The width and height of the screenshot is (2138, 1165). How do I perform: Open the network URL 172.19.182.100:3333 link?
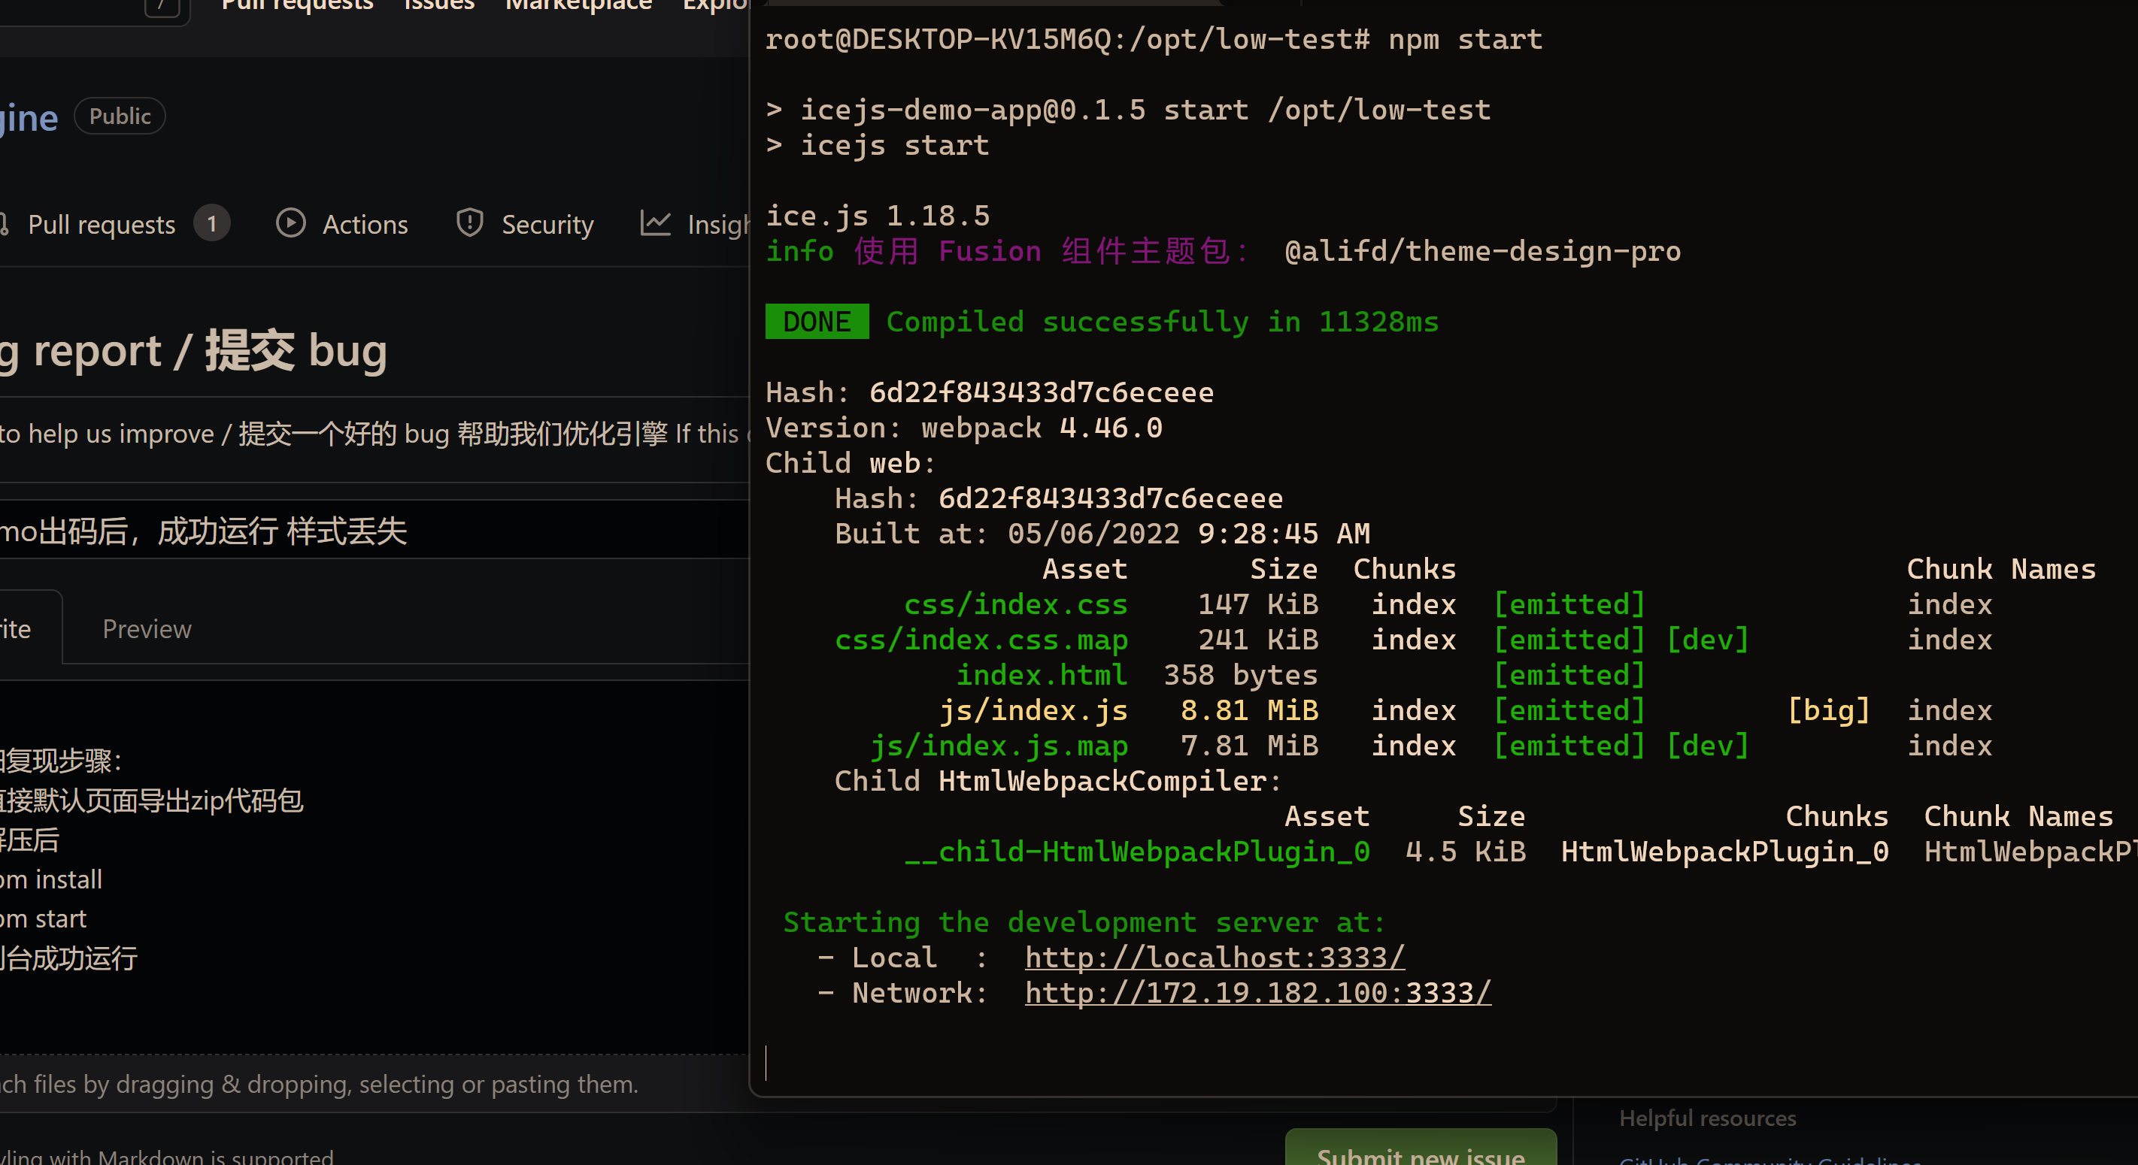[x=1257, y=992]
